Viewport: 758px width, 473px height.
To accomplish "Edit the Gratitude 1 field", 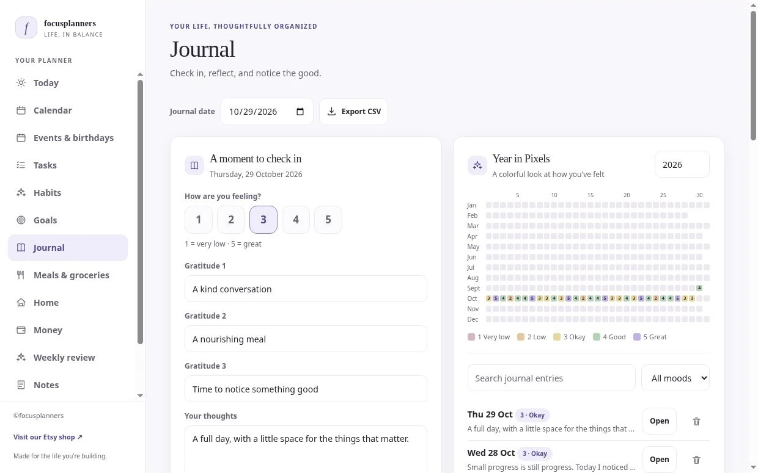I will (x=306, y=289).
